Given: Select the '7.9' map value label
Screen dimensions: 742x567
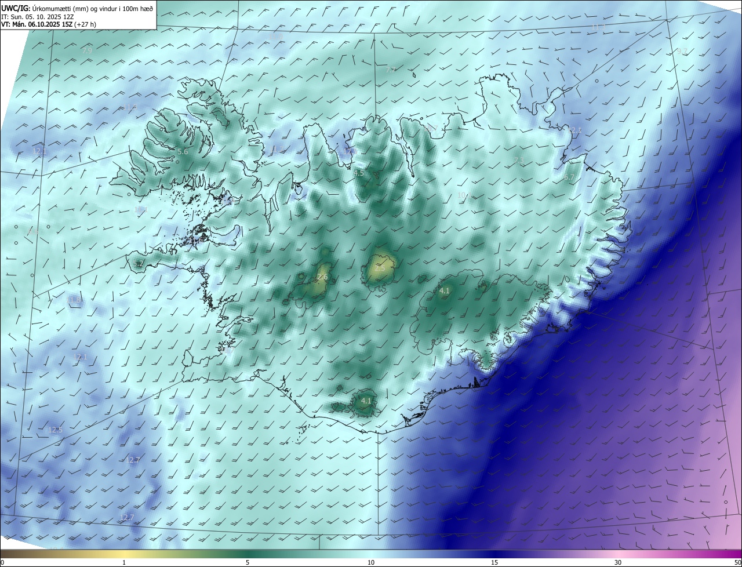Looking at the screenshot, I should pyautogui.click(x=87, y=51).
